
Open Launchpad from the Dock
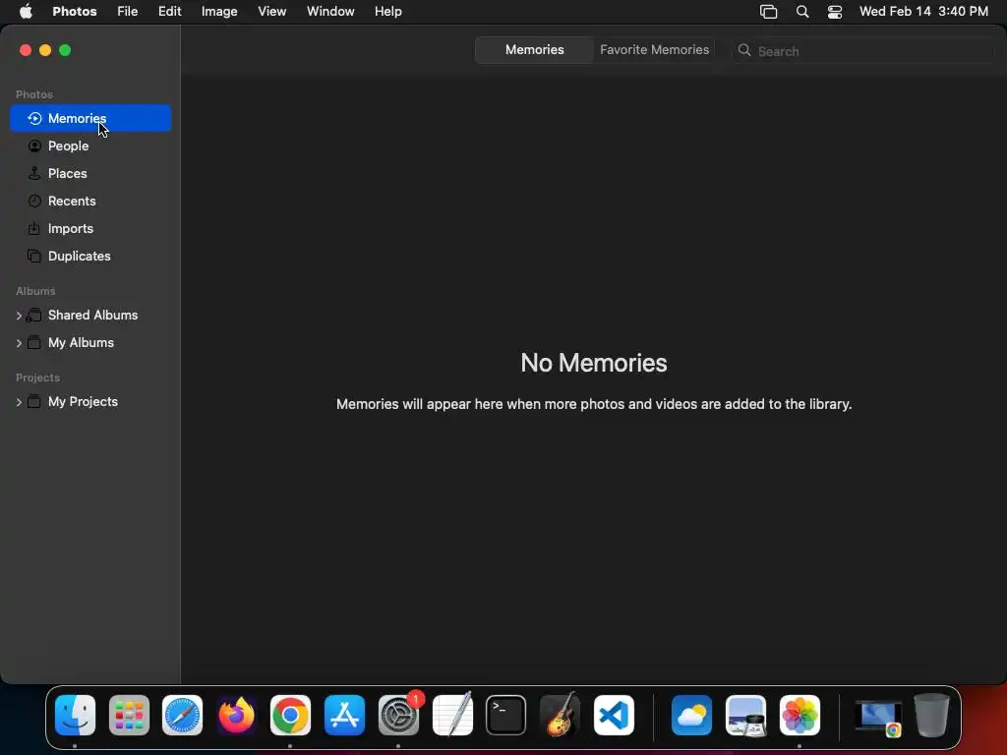pos(129,716)
